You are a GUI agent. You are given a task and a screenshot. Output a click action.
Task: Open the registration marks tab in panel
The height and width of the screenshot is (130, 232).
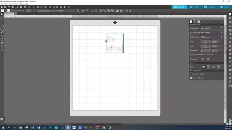199,22
